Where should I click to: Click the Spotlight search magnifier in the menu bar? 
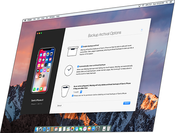point(167,2)
